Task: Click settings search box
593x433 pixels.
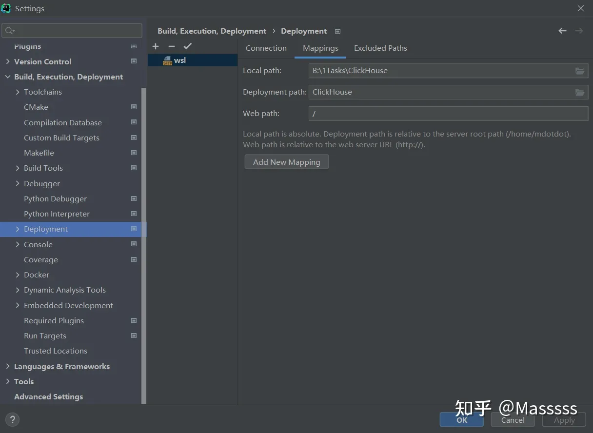Action: [x=72, y=31]
